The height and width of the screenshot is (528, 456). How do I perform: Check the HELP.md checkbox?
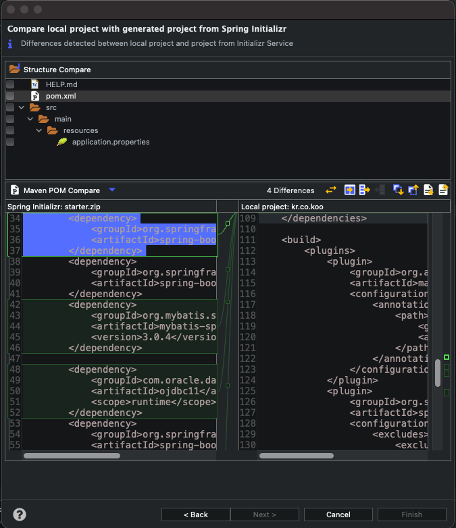pyautogui.click(x=10, y=84)
